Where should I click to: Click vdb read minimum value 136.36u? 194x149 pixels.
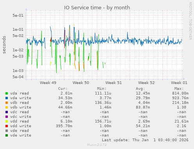click(x=103, y=103)
